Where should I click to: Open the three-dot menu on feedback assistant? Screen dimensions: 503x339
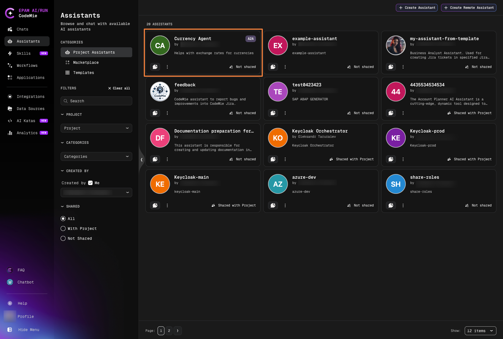click(x=167, y=113)
